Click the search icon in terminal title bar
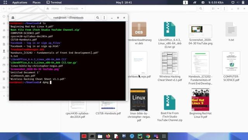The height and width of the screenshot is (140, 248). (98, 17)
